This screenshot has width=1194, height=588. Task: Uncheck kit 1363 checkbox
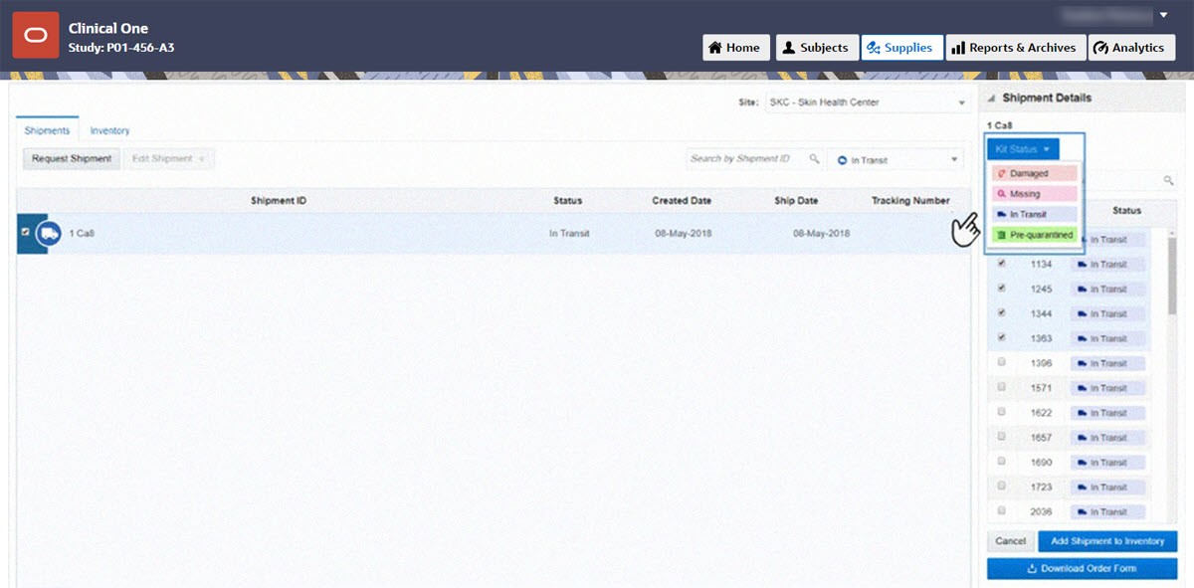[1002, 338]
